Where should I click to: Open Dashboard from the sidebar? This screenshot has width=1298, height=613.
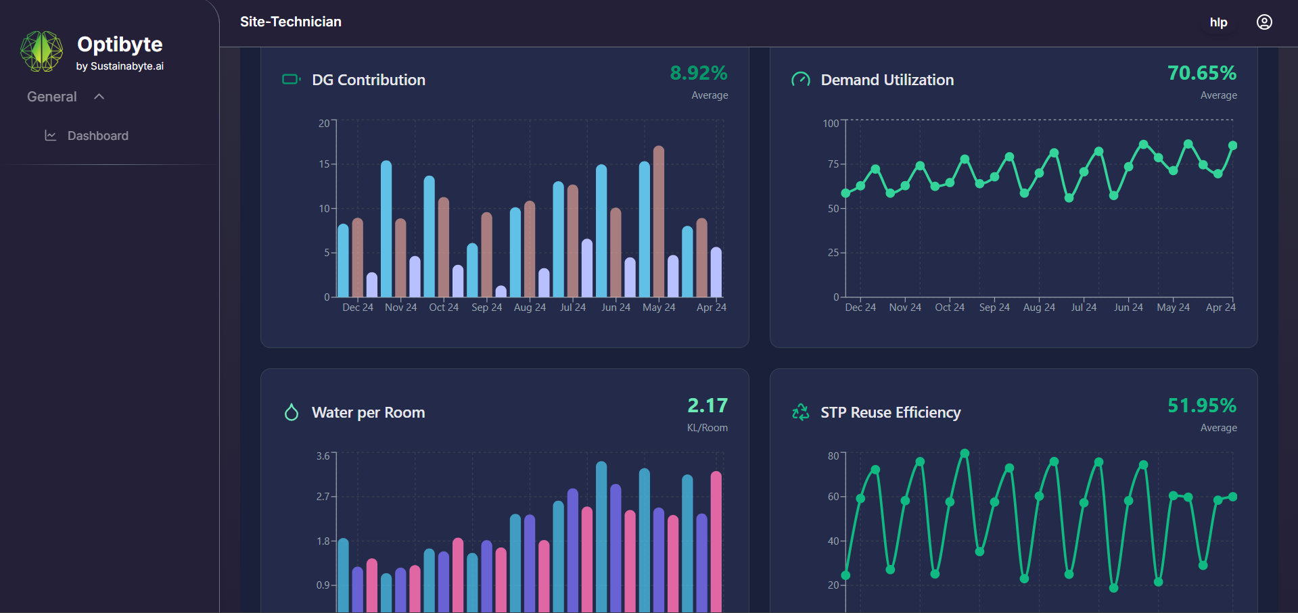coord(97,136)
